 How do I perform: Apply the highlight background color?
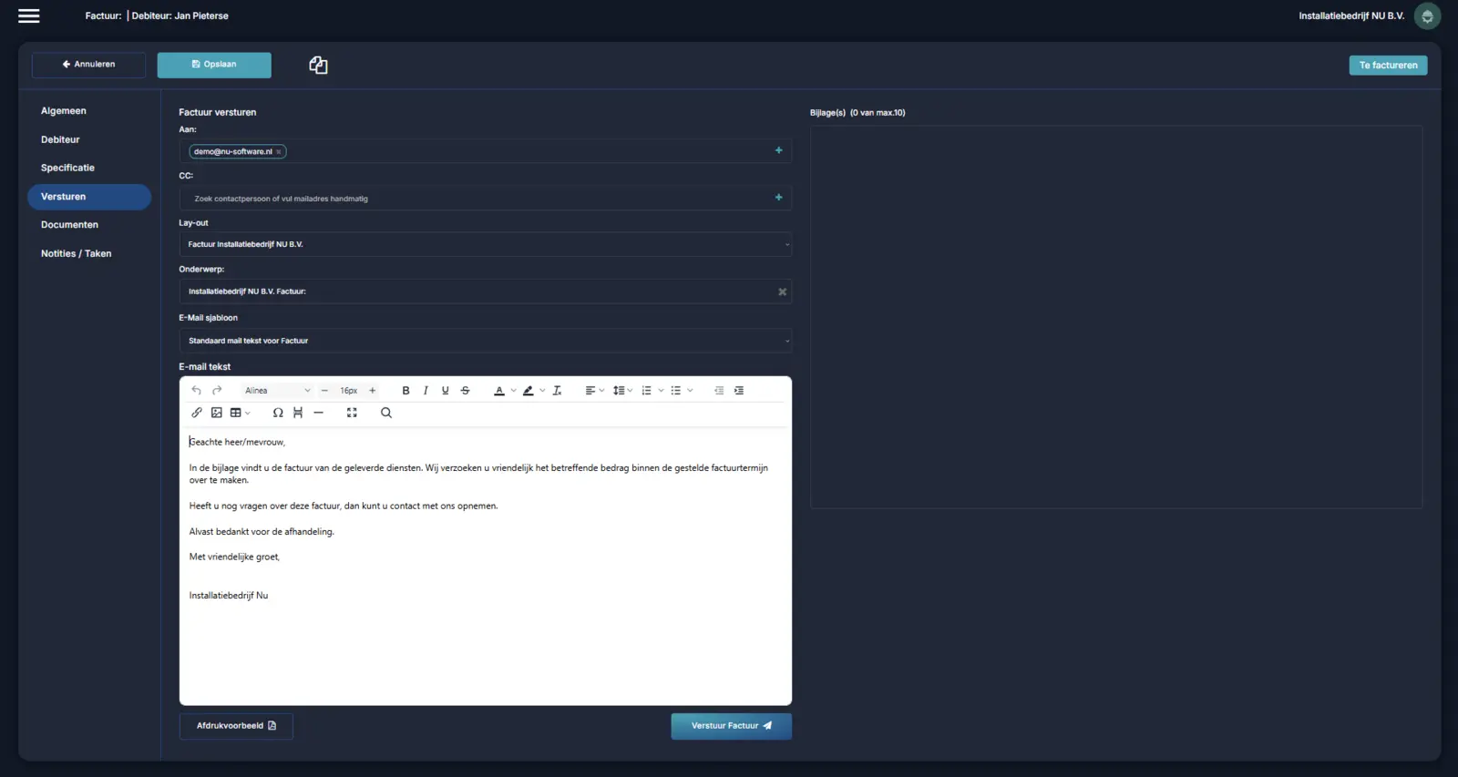(528, 391)
